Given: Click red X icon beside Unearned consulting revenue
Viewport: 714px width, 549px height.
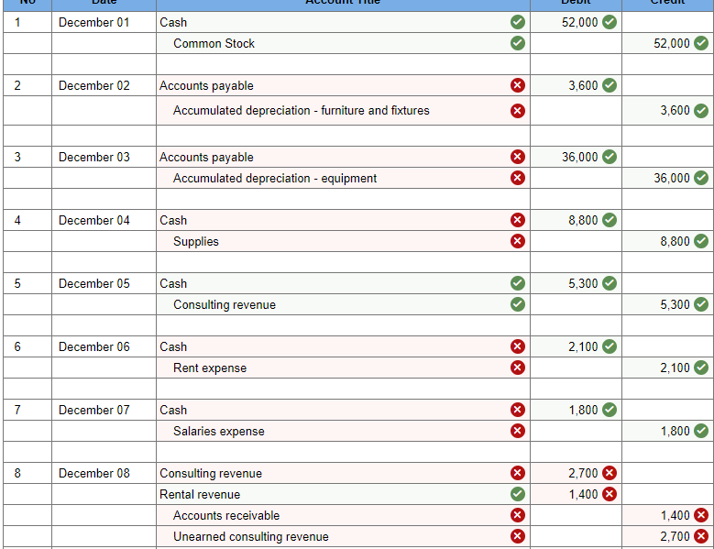Looking at the screenshot, I should [517, 536].
